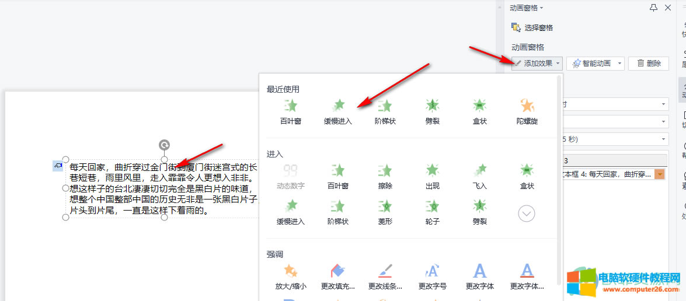Image resolution: width=686 pixels, height=301 pixels.
Task: Choose 菱形 entrance animation
Action: [x=385, y=211]
